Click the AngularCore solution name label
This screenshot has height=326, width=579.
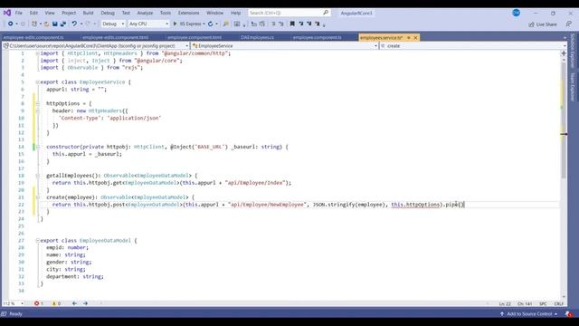tap(356, 13)
